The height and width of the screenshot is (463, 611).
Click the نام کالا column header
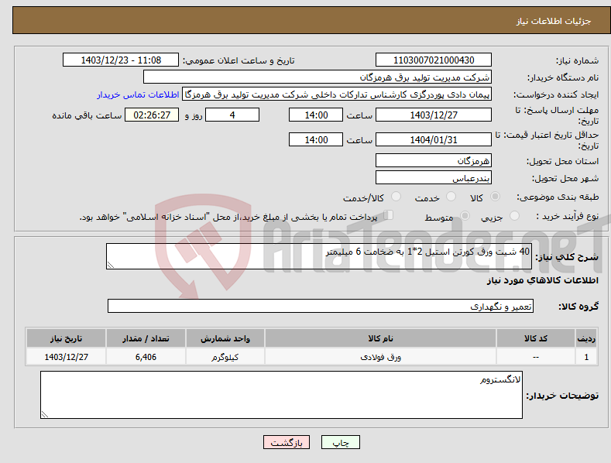(x=381, y=338)
